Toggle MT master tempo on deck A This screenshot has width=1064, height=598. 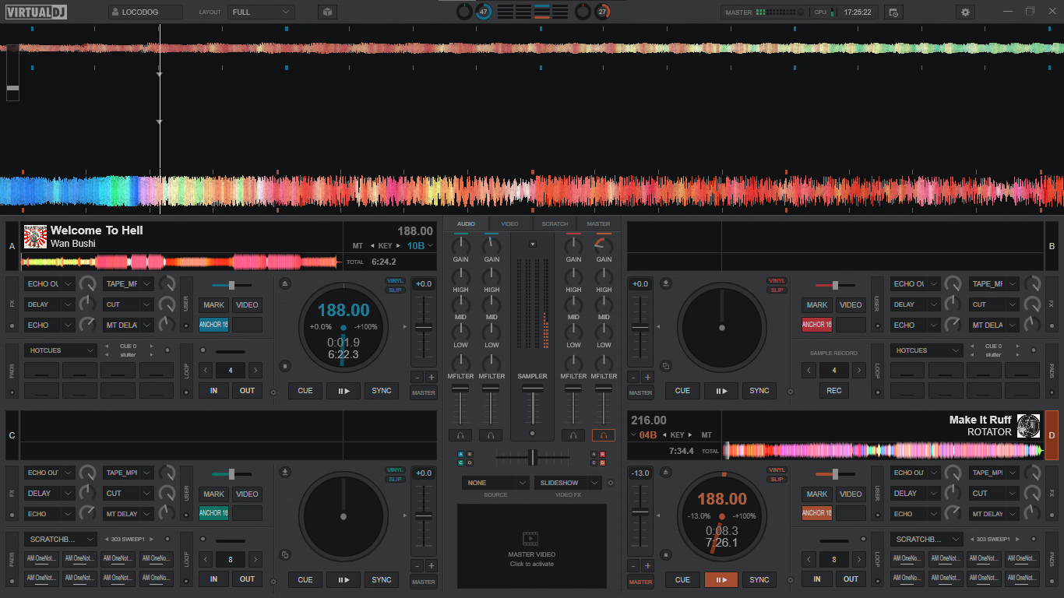(x=358, y=246)
